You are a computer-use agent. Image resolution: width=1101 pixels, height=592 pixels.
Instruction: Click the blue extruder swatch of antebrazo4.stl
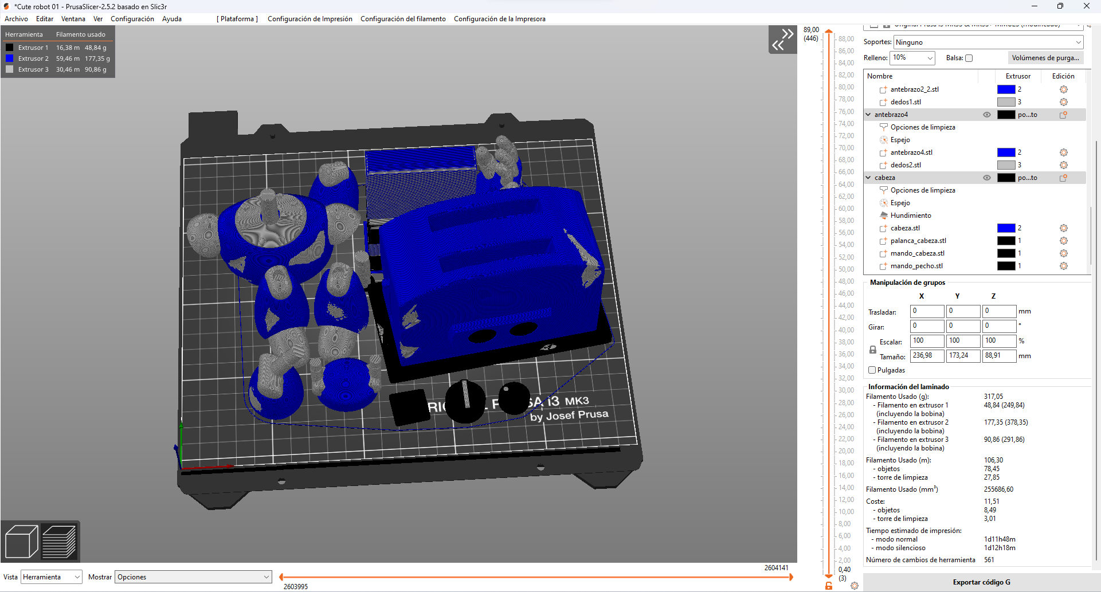tap(1006, 152)
